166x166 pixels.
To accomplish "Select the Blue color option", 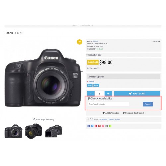I will click(96, 85).
